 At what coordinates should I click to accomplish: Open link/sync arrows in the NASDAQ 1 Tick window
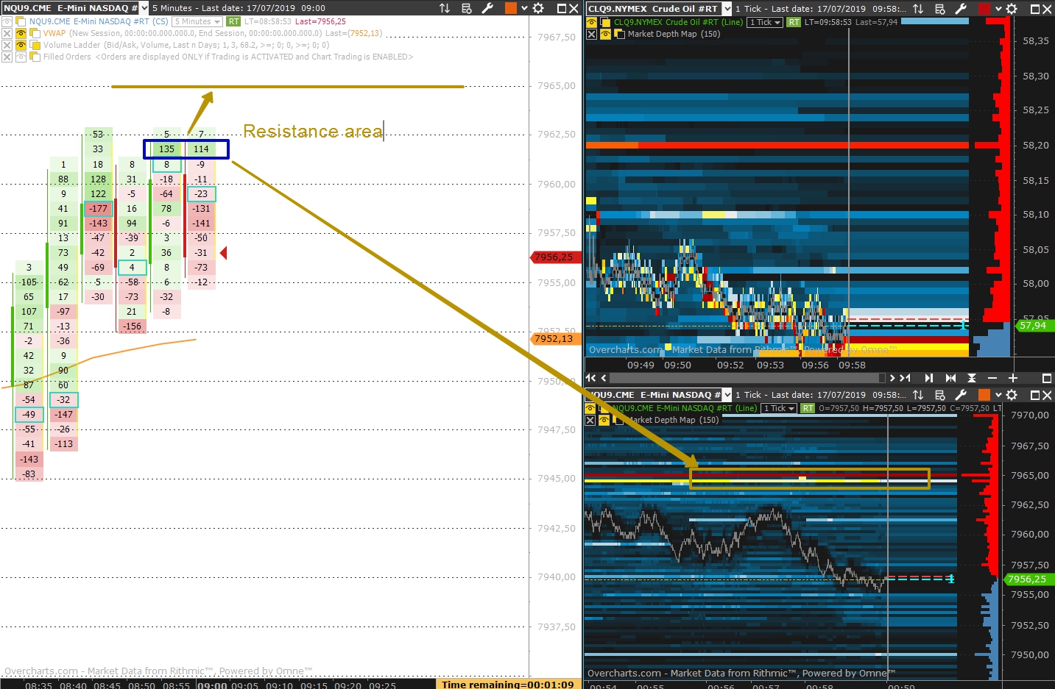tap(918, 395)
